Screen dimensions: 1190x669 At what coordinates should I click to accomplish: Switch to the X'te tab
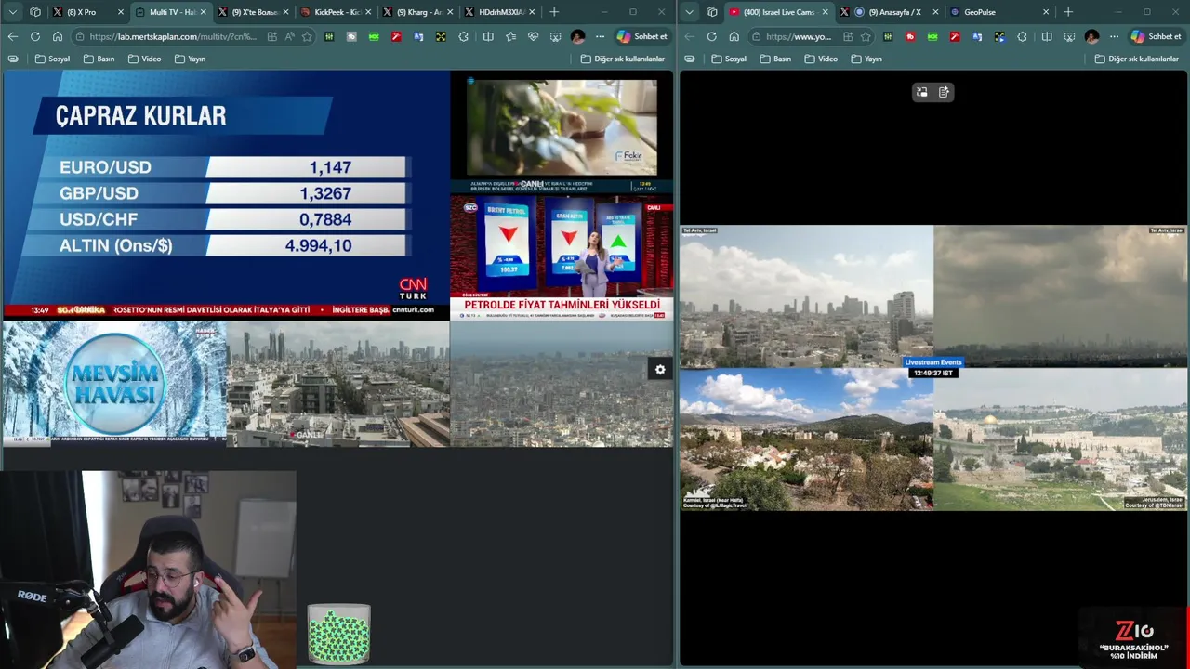click(252, 12)
